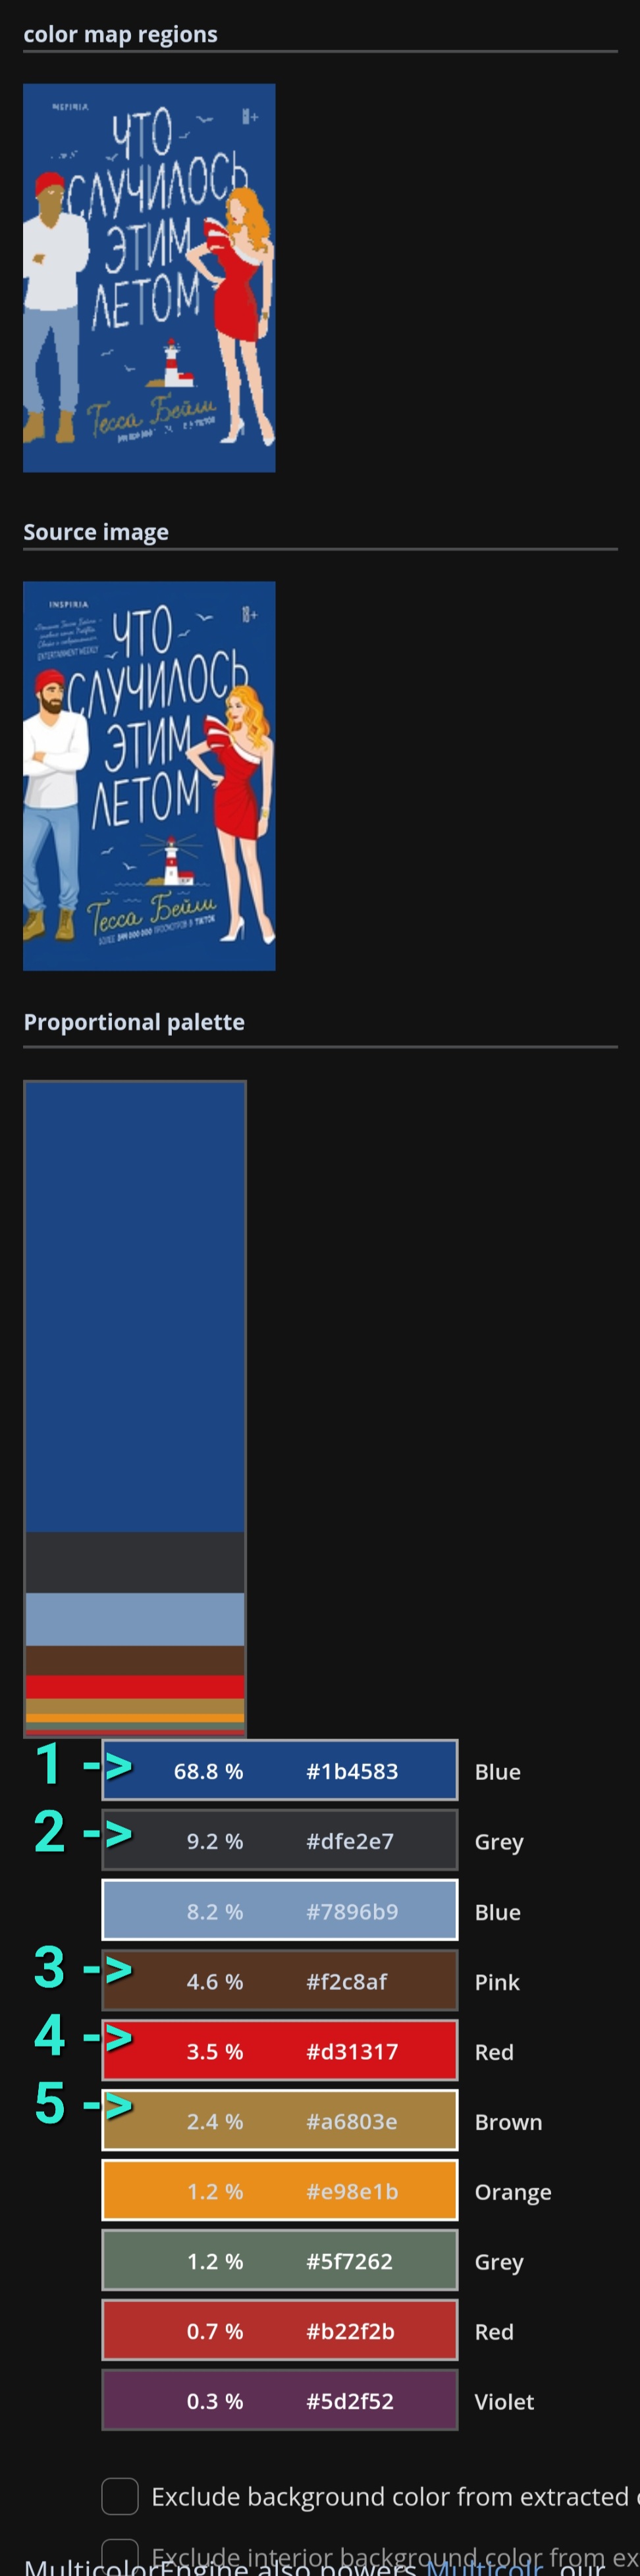Image resolution: width=640 pixels, height=2576 pixels.
Task: Click the #d31317 red swatch
Action: (x=280, y=2050)
